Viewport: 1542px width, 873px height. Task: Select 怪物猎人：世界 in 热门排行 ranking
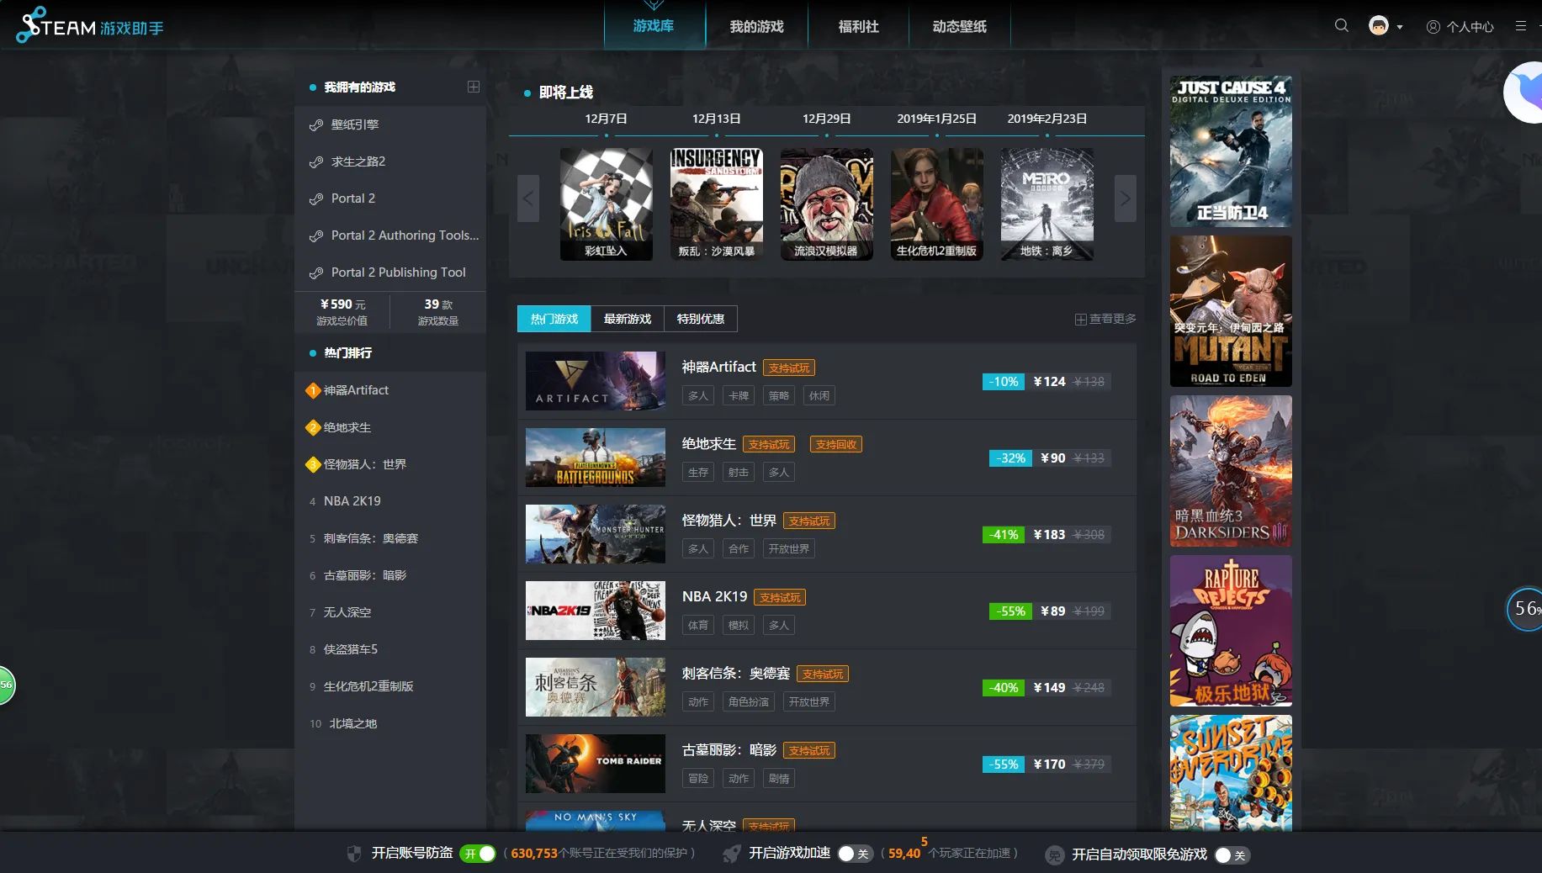pyautogui.click(x=390, y=464)
